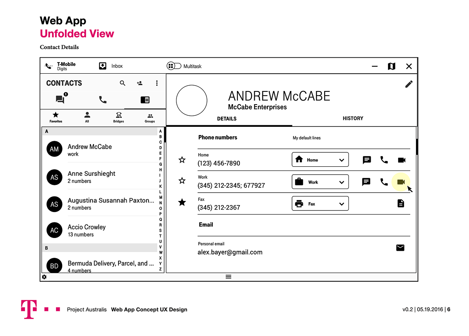Open the HISTORY tab
The width and height of the screenshot is (469, 336).
coord(353,119)
